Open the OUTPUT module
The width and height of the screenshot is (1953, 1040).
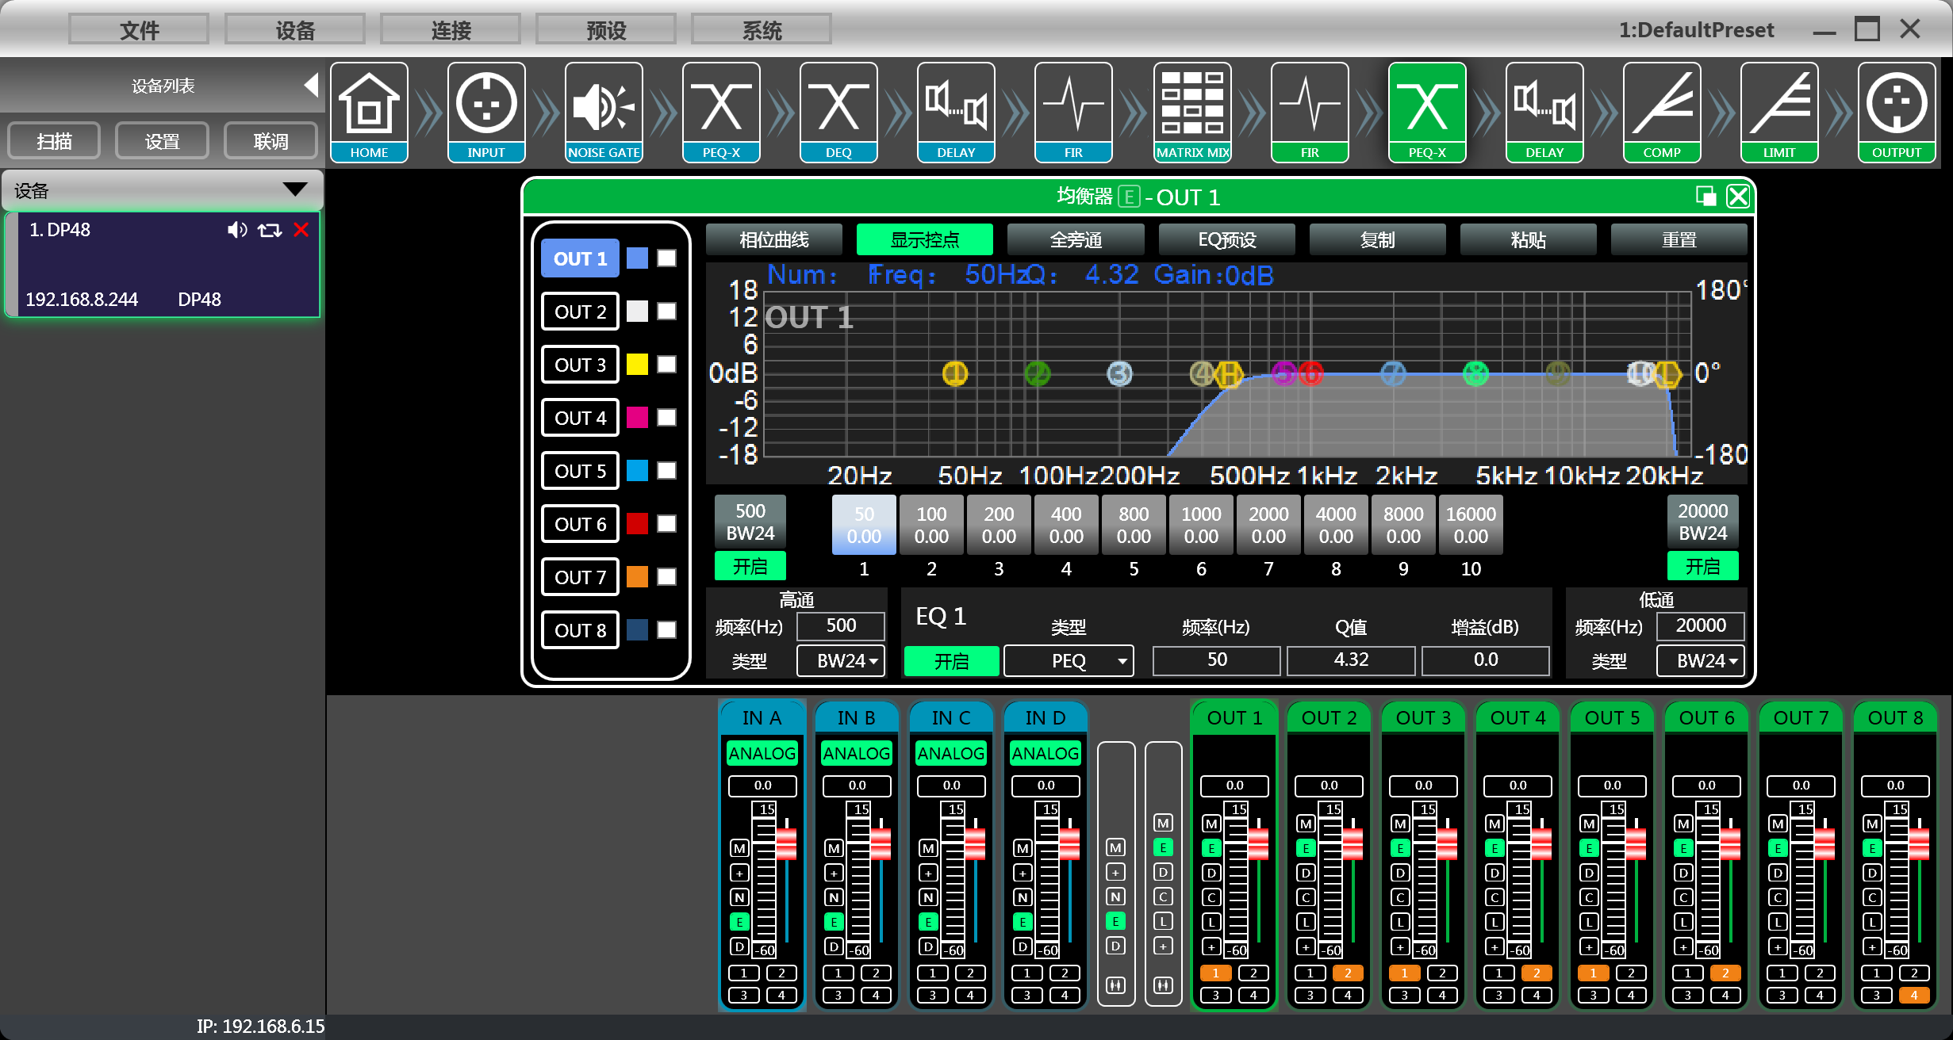tap(1897, 113)
